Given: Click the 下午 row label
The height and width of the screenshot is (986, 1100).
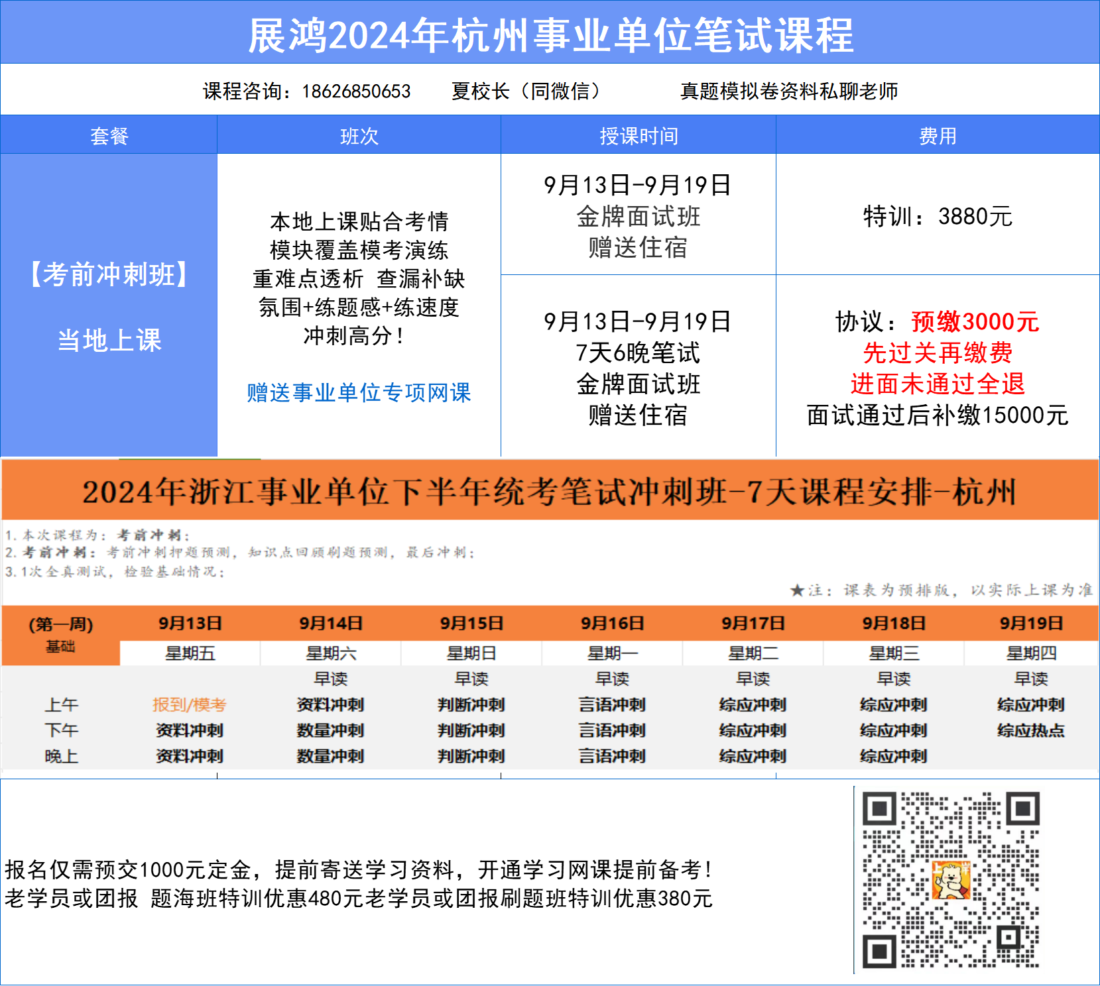Looking at the screenshot, I should point(61,730).
